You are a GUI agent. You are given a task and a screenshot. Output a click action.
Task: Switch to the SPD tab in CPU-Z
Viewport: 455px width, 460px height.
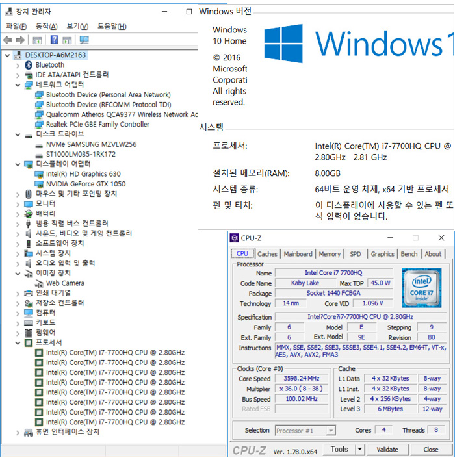tap(355, 254)
